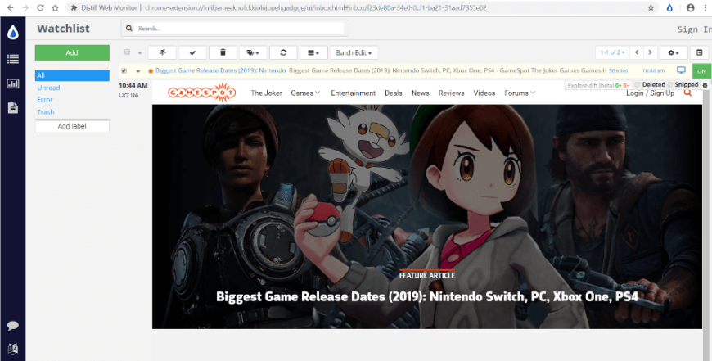Screen dimensions: 712x361
Task: Expand the tag label dropdown in toolbar
Action: [253, 52]
